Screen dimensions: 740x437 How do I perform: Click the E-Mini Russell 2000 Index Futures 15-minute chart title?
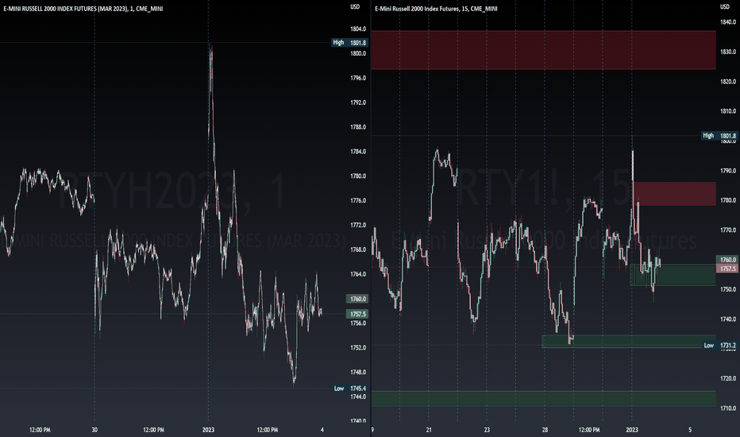436,9
